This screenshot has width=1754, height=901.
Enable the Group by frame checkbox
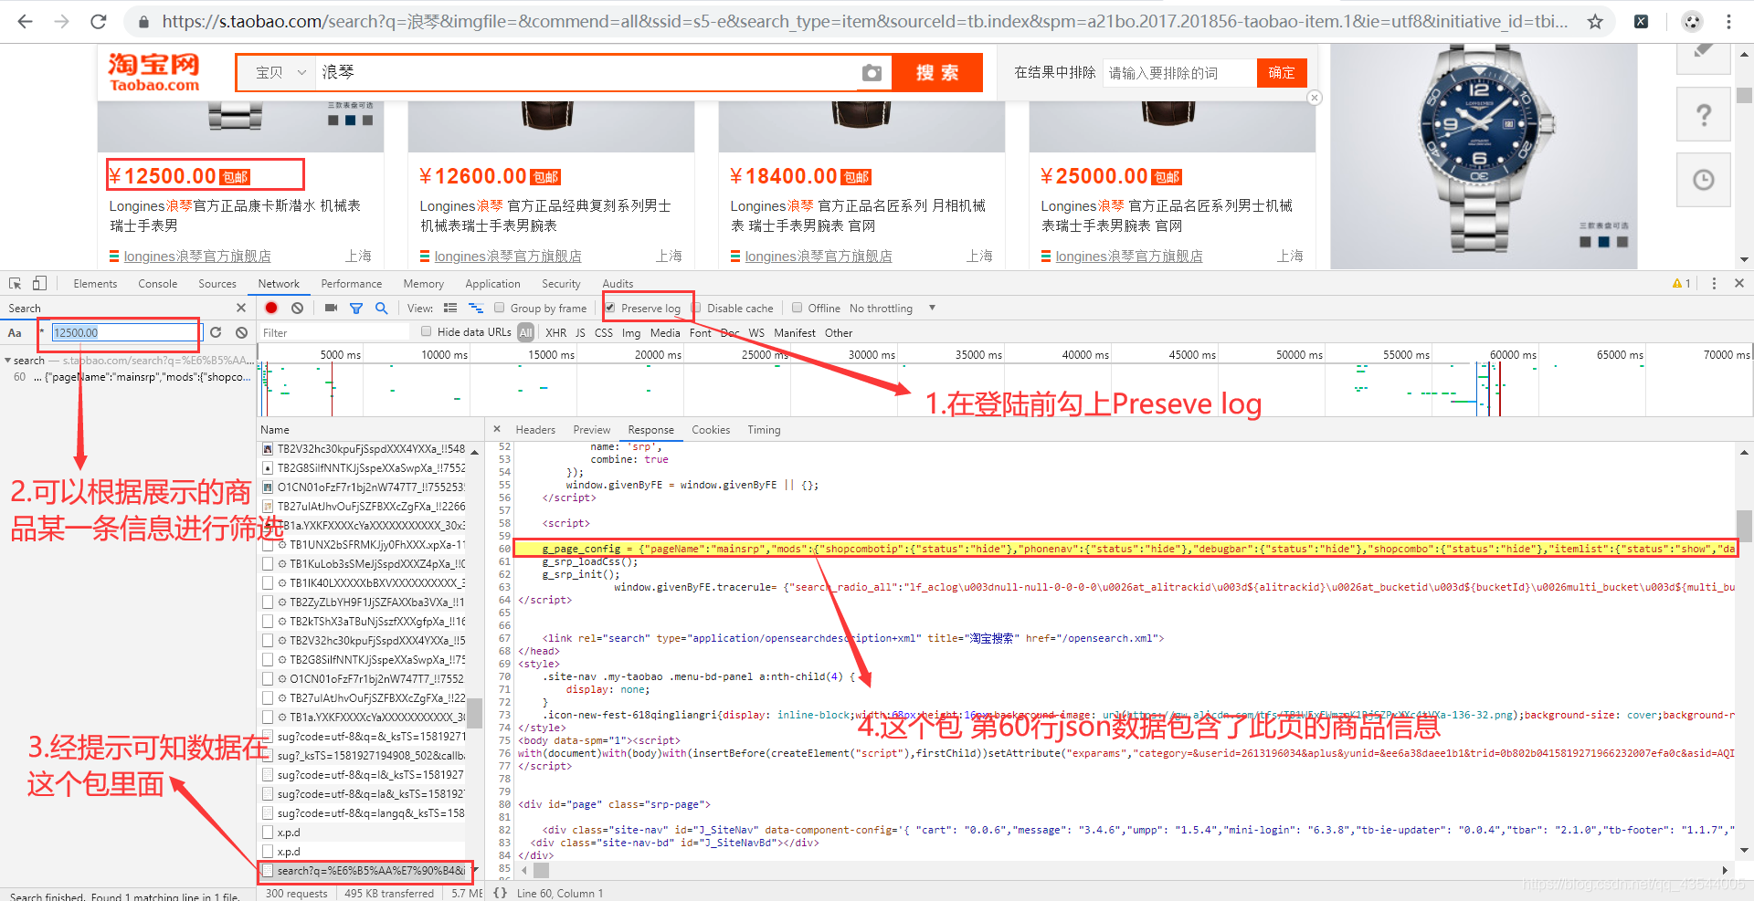(x=499, y=308)
